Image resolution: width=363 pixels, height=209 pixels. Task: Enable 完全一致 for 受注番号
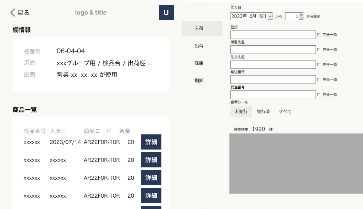pos(319,95)
